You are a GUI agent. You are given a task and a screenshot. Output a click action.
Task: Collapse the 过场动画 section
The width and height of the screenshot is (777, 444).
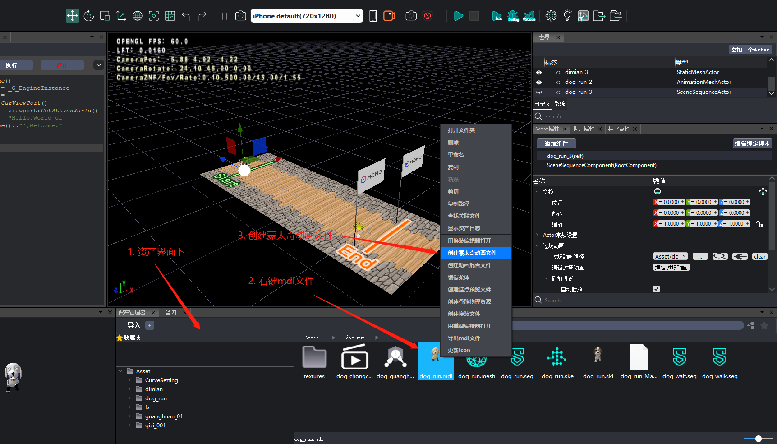click(x=537, y=246)
